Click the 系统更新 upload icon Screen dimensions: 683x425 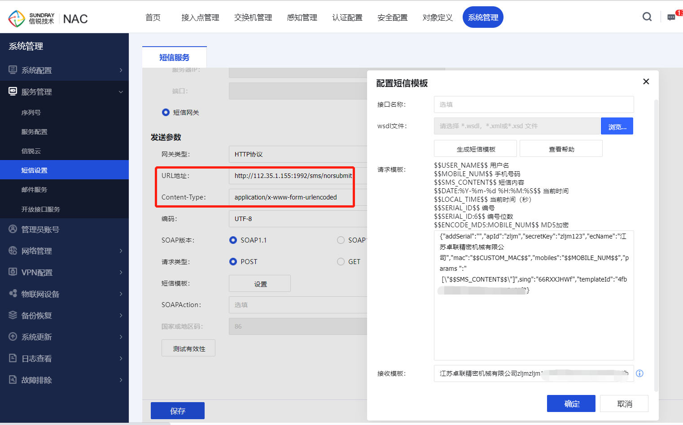[13, 337]
